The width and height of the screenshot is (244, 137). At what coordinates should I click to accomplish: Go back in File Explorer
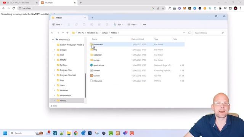[x=52, y=33]
